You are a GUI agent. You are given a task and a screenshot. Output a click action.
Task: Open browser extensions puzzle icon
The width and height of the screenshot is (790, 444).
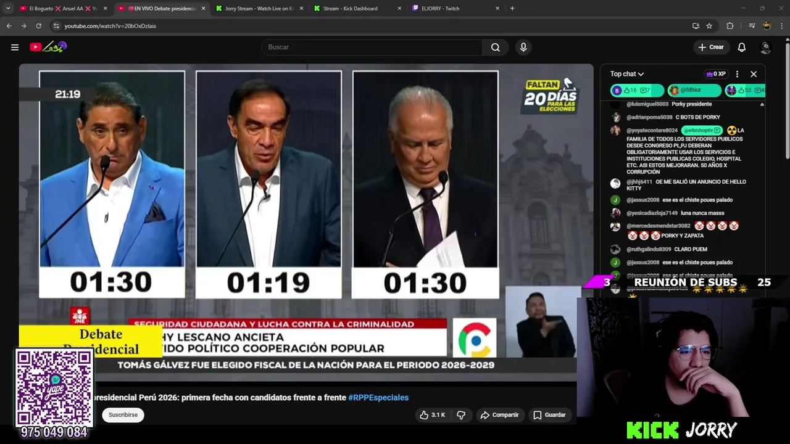(x=730, y=26)
